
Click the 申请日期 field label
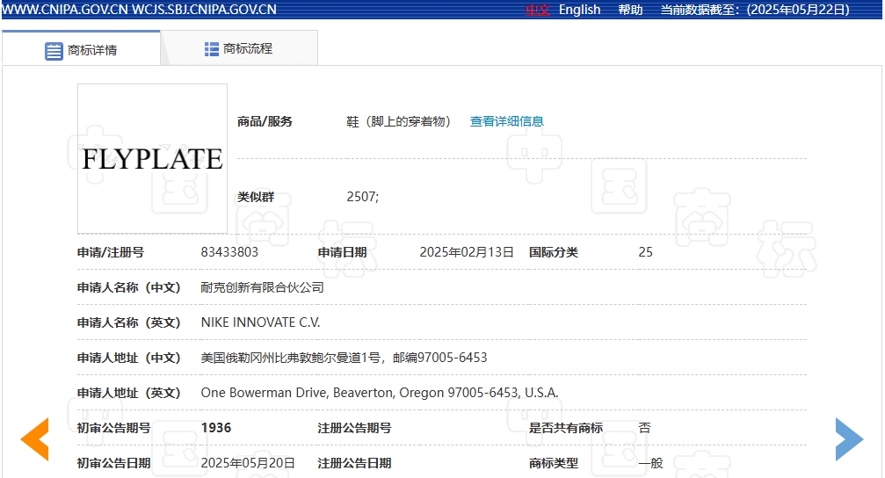342,252
